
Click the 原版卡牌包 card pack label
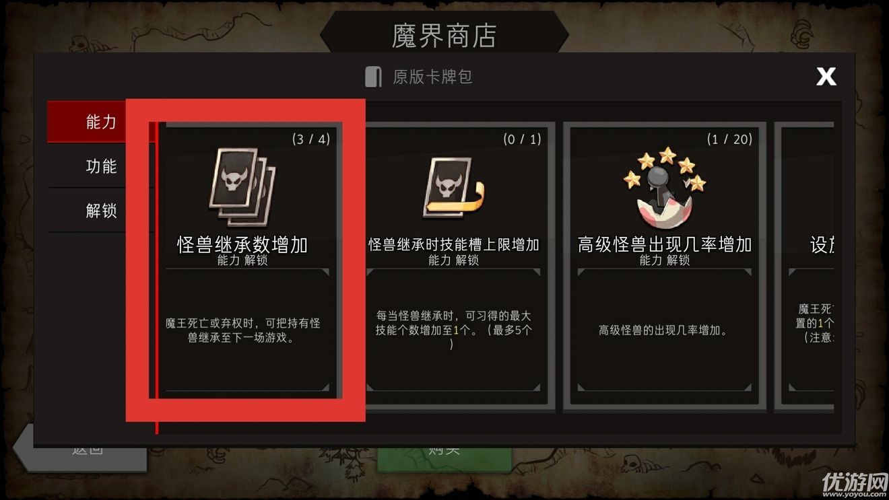[x=432, y=77]
